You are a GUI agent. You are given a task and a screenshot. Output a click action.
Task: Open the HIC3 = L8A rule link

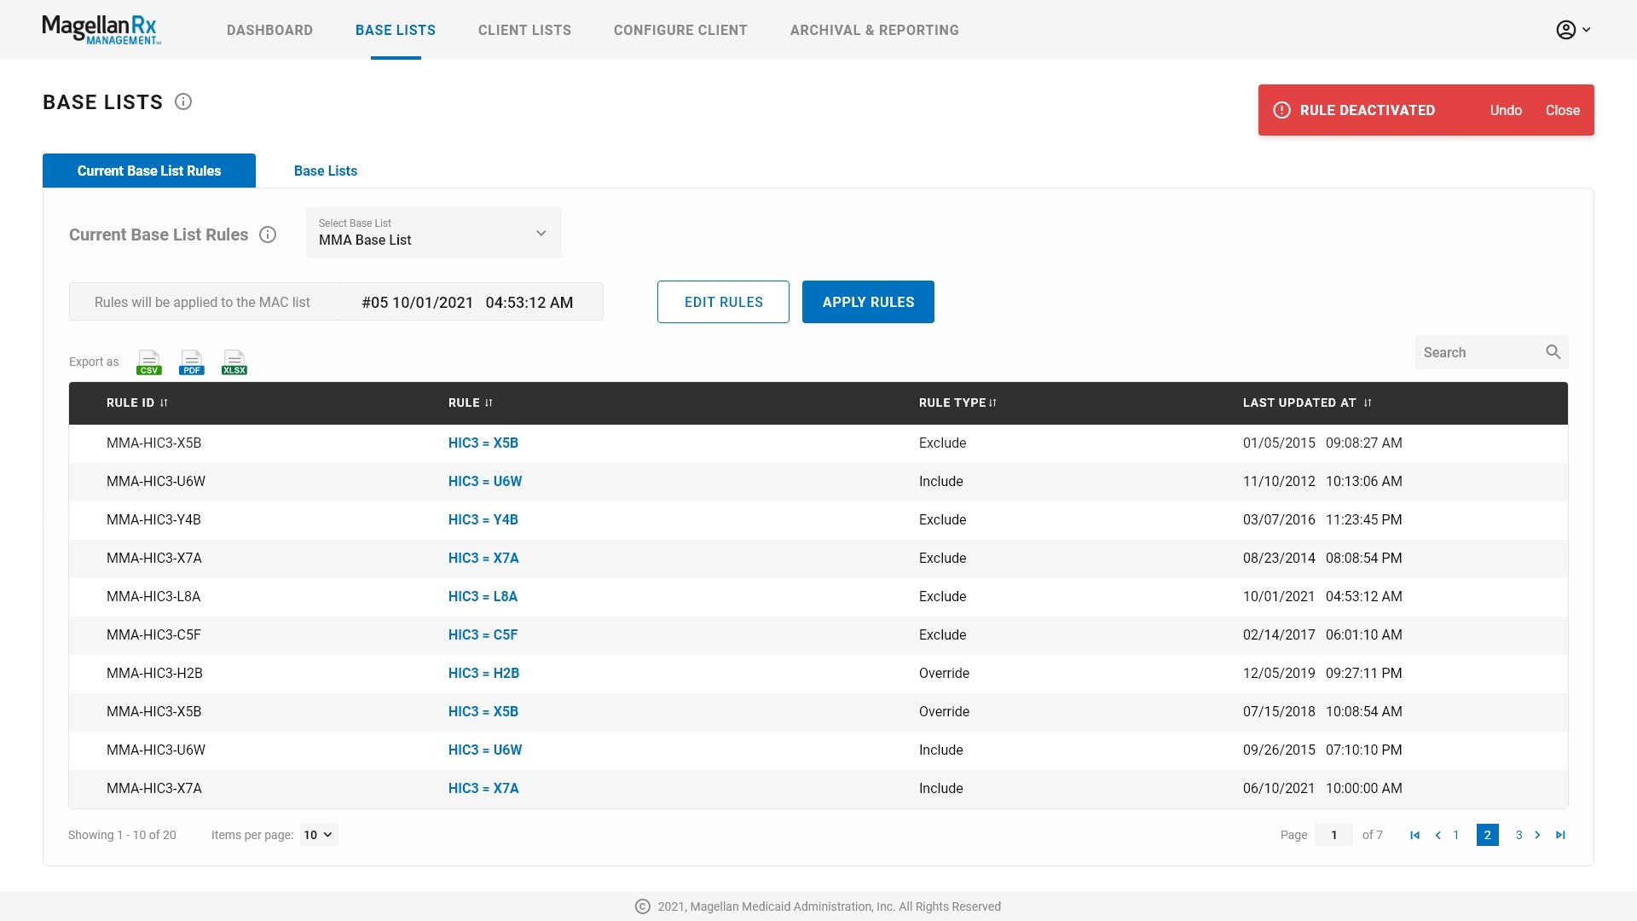pyautogui.click(x=483, y=596)
